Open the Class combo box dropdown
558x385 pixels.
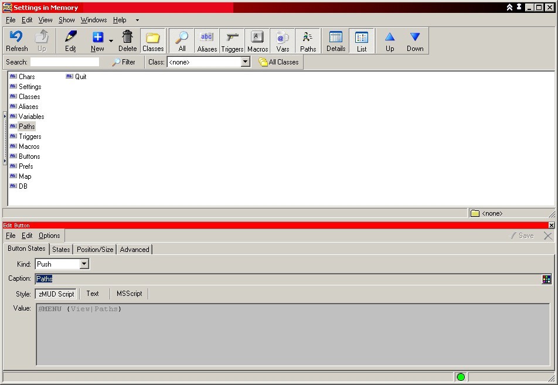pyautogui.click(x=245, y=62)
